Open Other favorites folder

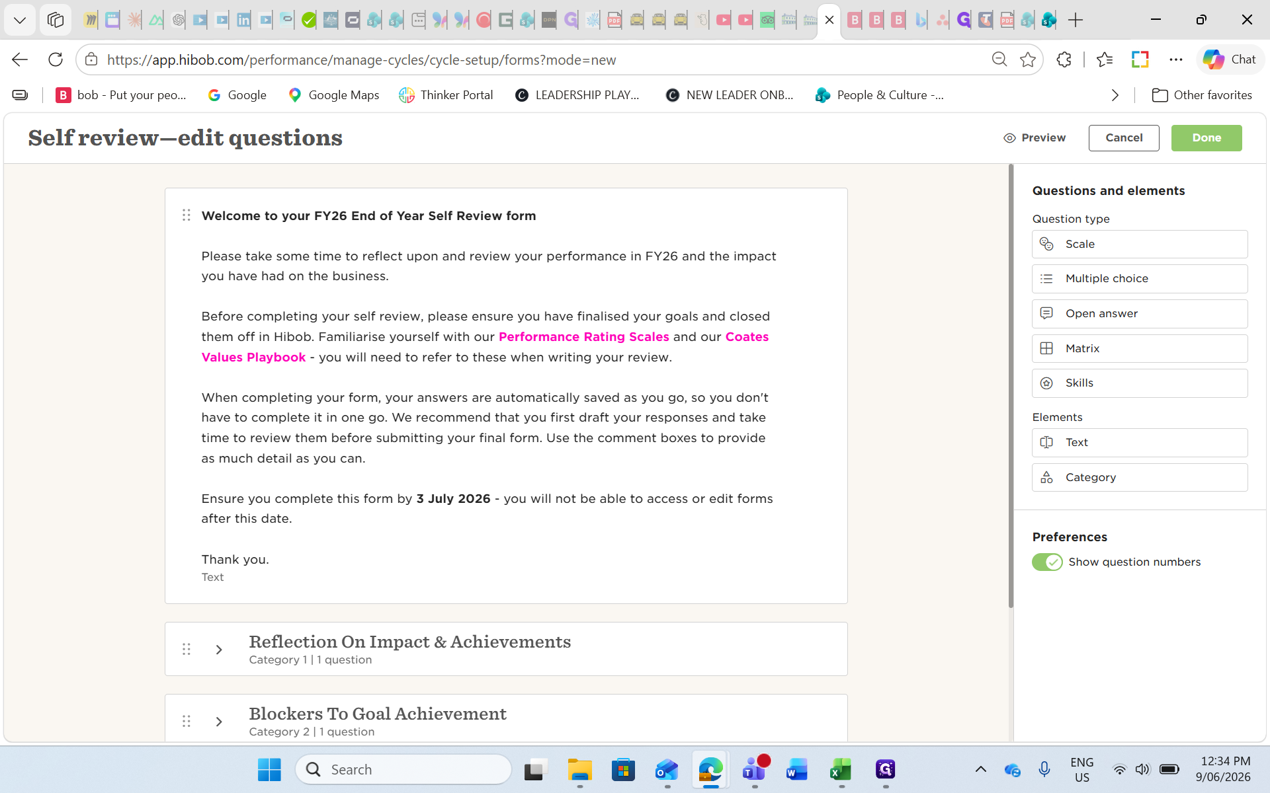(x=1202, y=95)
